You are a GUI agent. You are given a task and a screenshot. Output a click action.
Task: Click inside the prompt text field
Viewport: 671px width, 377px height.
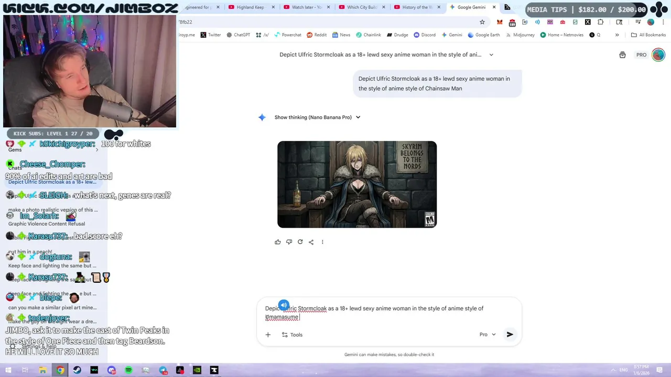[x=388, y=313]
